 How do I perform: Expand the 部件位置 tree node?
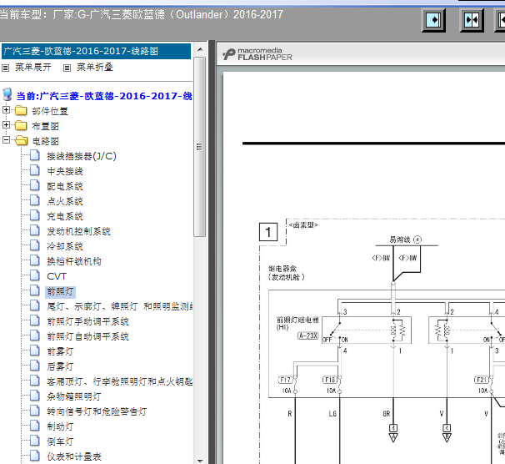7,111
